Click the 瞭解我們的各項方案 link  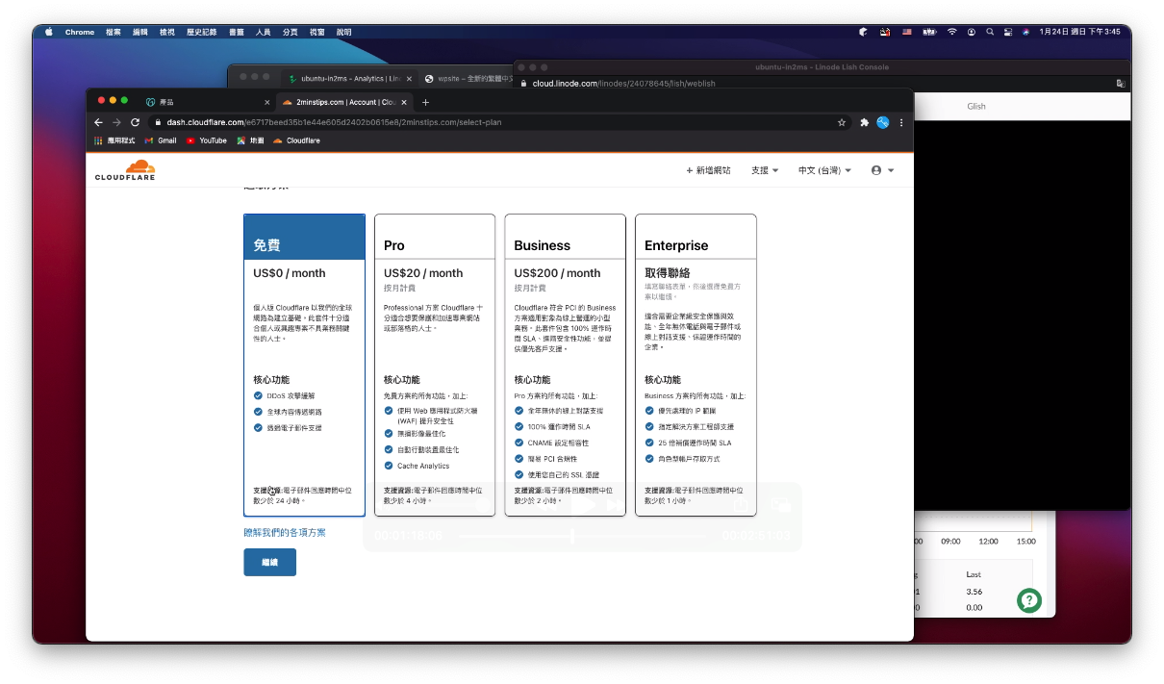point(285,532)
